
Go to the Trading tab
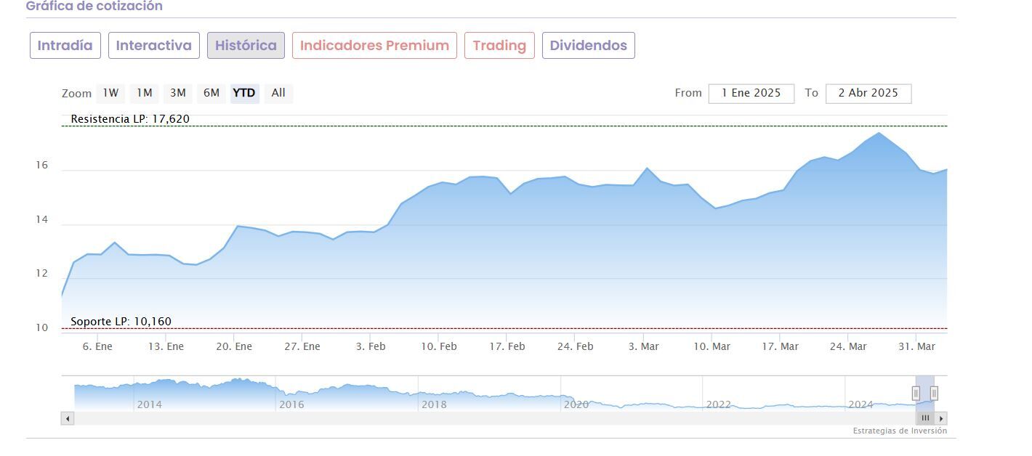pyautogui.click(x=499, y=46)
